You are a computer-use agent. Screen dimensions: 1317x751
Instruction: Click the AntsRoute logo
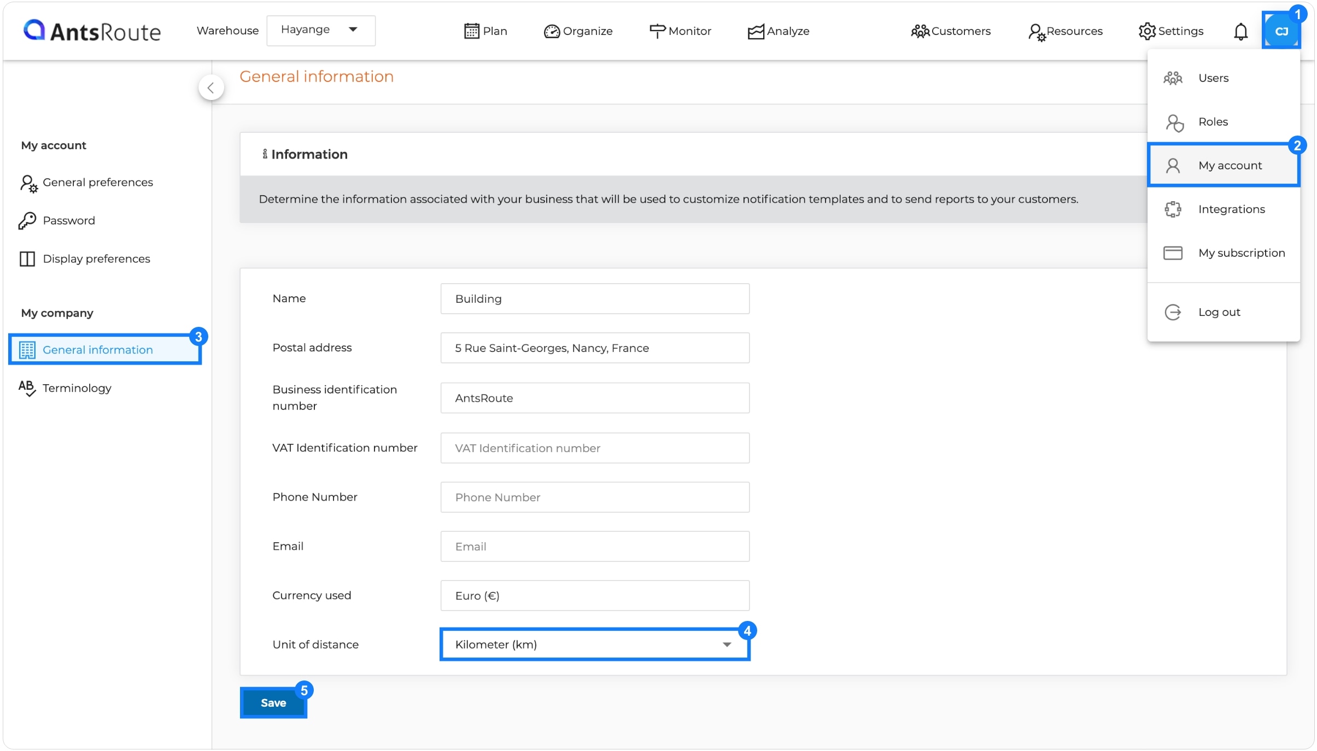point(92,31)
